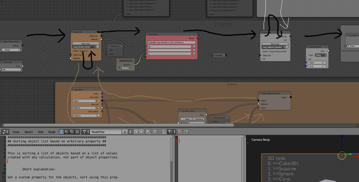Expand the 3D view plus toggle near Camera Persp
The width and height of the screenshot is (359, 182).
tap(248, 143)
